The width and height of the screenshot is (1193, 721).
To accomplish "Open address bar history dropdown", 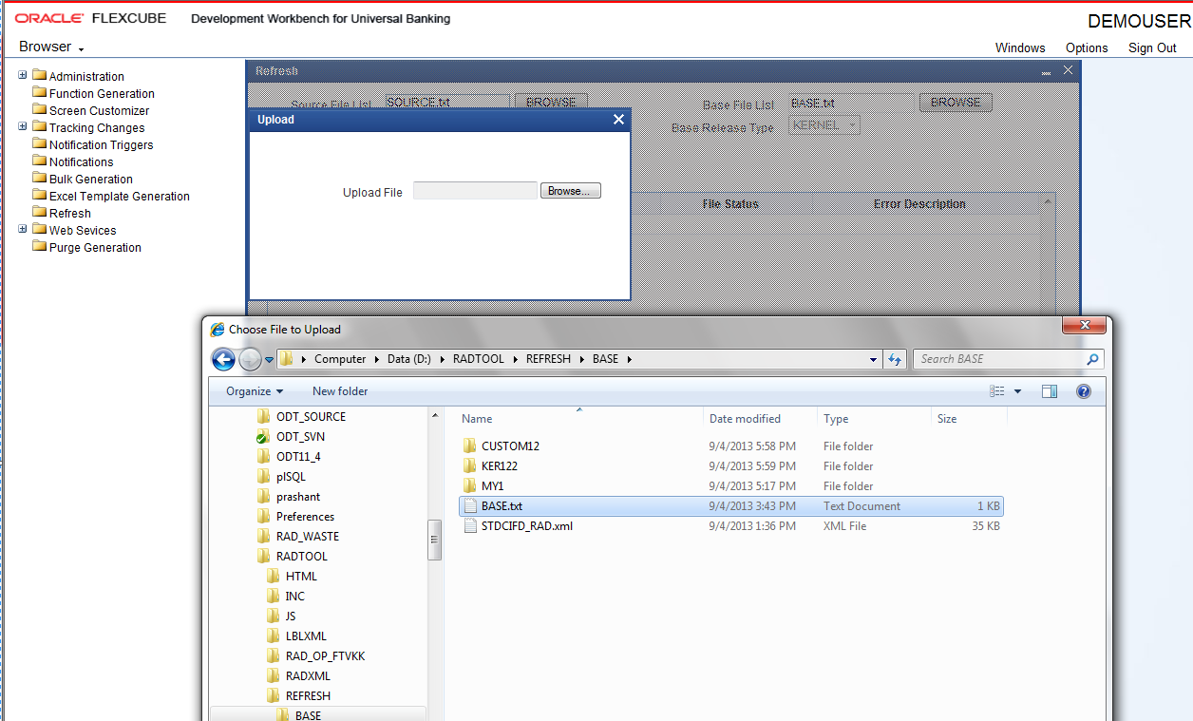I will (874, 359).
